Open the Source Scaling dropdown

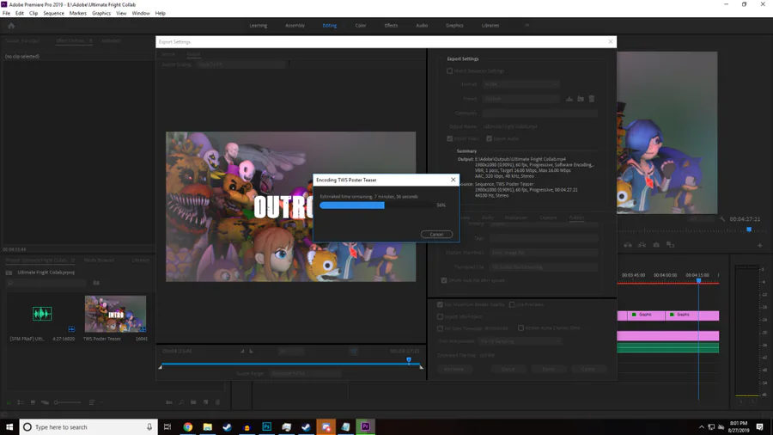click(x=241, y=64)
